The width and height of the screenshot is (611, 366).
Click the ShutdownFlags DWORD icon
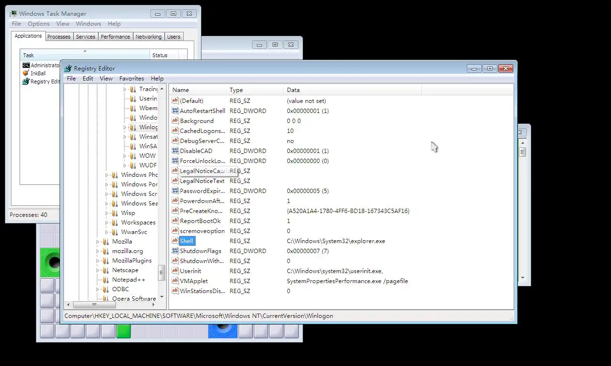tap(175, 251)
